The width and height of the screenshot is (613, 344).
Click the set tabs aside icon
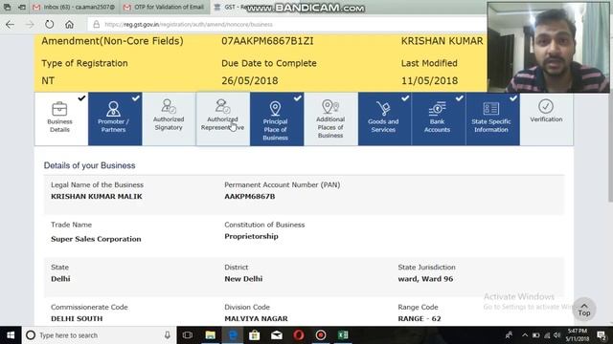22,7
